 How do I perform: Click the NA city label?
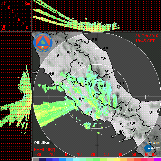point(121,132)
